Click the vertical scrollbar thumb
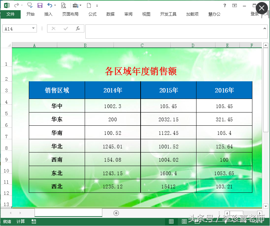Screen dimensions: 270x226 coord(266,90)
